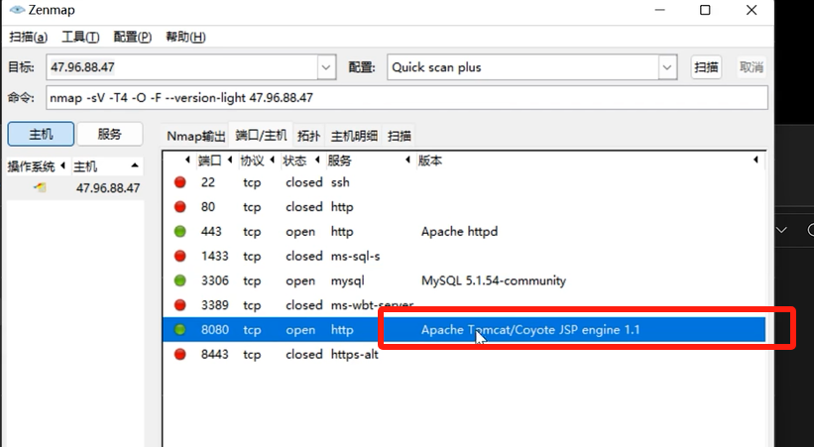The image size is (814, 447).
Task: Switch to the 端口/主机 tab
Action: [261, 136]
